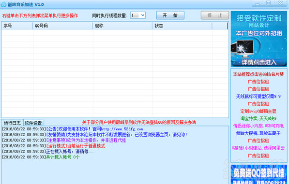Open 定制svip8邮箱主显 link
The width and height of the screenshot is (289, 184).
click(x=259, y=111)
